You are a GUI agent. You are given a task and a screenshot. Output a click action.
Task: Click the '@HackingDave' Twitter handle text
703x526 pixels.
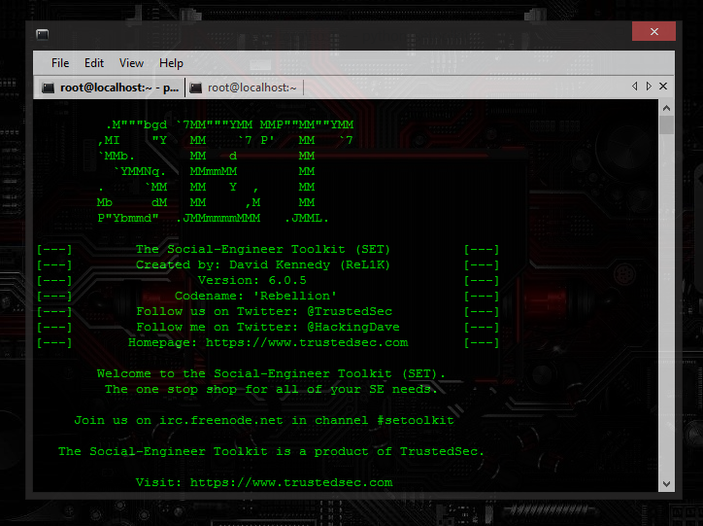pos(353,328)
